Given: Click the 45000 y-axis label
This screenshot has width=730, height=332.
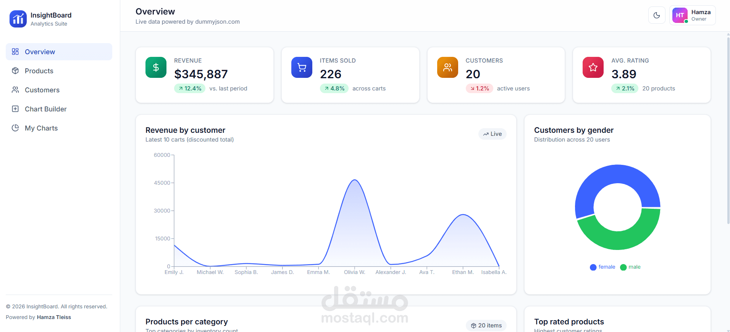Looking at the screenshot, I should pos(162,183).
